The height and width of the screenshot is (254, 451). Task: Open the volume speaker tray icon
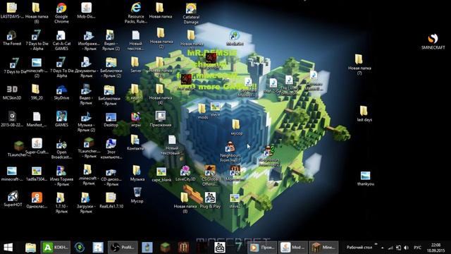click(406, 248)
